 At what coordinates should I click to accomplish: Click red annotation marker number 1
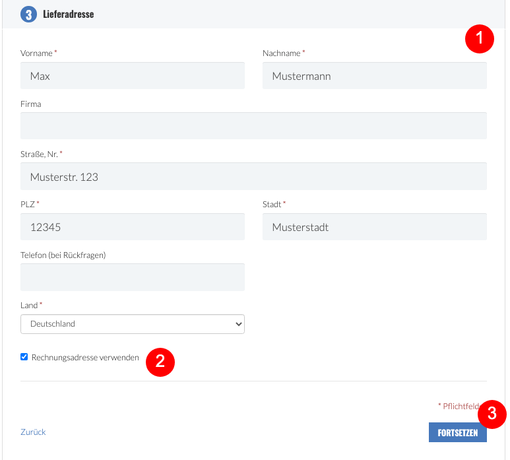click(480, 39)
